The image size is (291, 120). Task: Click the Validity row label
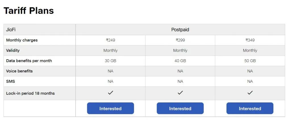point(13,50)
